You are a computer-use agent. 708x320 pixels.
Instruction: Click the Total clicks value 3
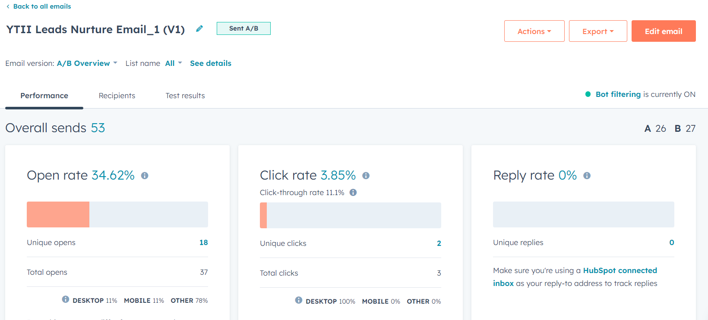click(x=439, y=273)
